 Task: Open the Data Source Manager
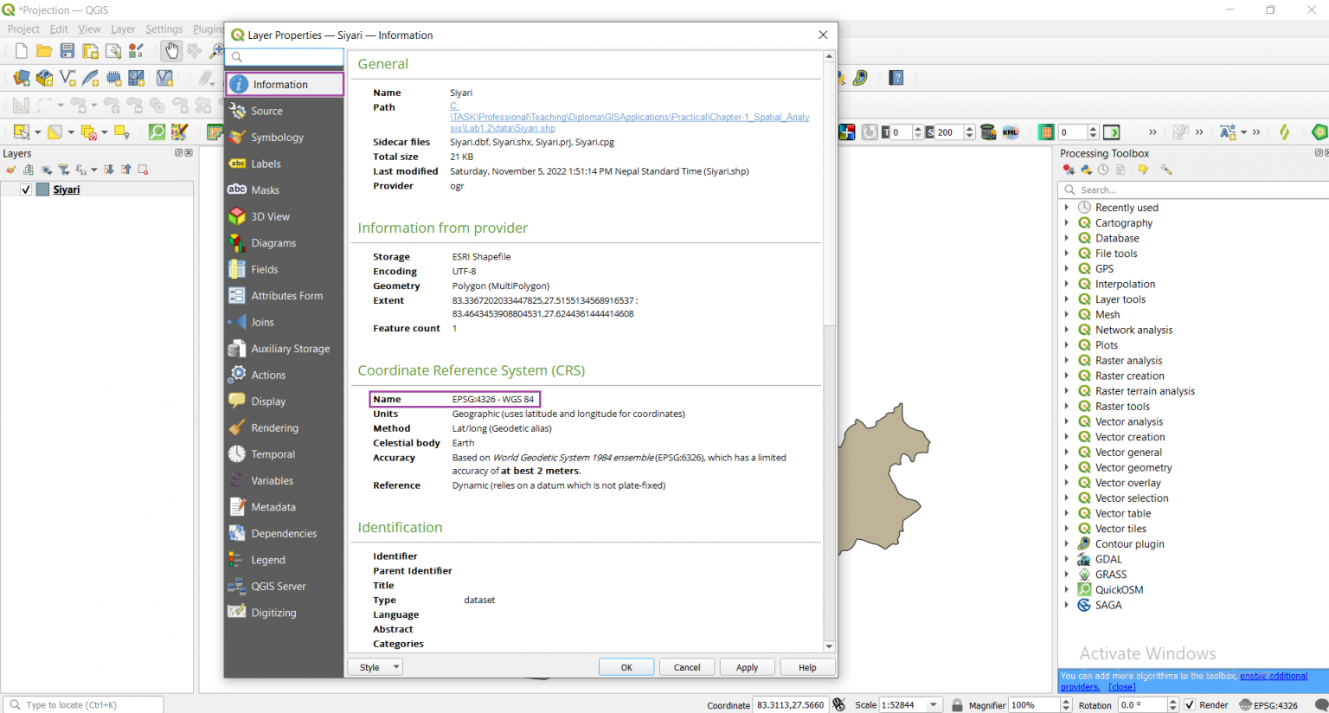(21, 78)
